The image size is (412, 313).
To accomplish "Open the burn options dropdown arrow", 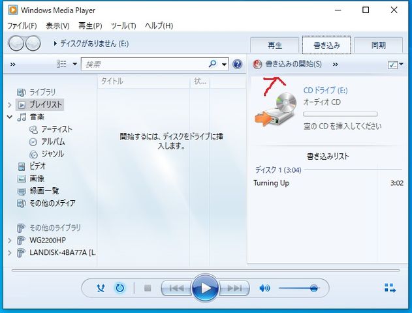I will tap(402, 64).
